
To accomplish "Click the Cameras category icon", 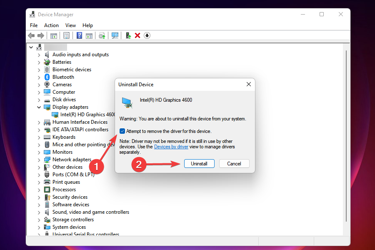I will pos(47,85).
